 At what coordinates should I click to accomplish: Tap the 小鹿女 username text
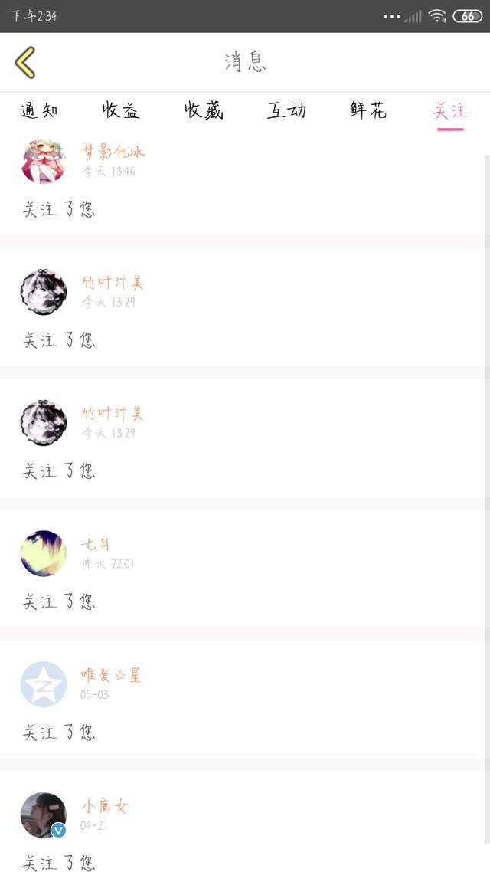pos(105,806)
